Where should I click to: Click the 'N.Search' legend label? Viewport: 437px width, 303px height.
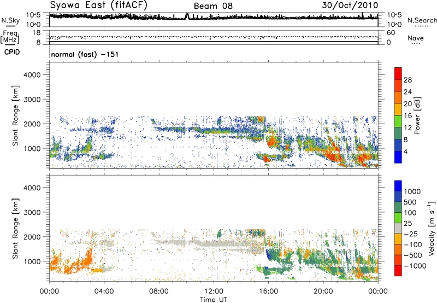tap(422, 20)
